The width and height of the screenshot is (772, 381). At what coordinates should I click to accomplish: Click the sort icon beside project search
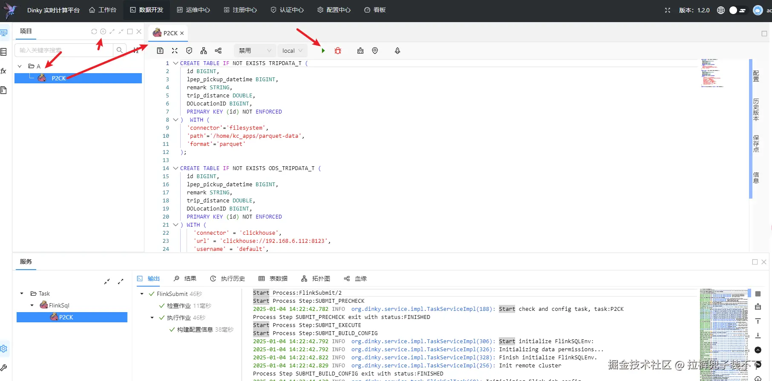pos(136,50)
